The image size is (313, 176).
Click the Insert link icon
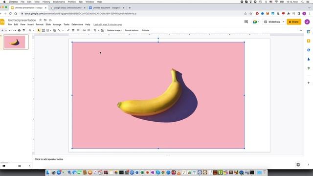(x=84, y=30)
